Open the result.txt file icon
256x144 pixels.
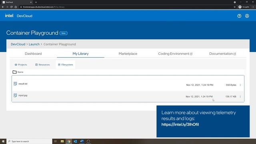pyautogui.click(x=15, y=84)
